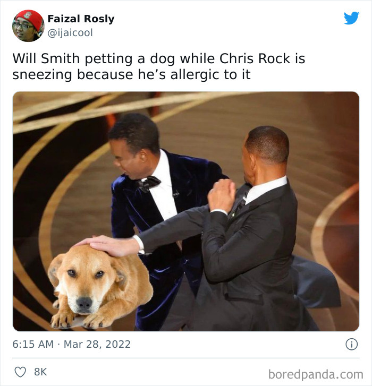Screen dimensions: 372x386
Task: Open the 6:15 AM timestamp link
Action: [x=33, y=344]
